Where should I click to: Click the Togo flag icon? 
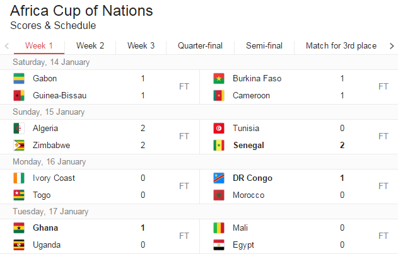click(19, 195)
